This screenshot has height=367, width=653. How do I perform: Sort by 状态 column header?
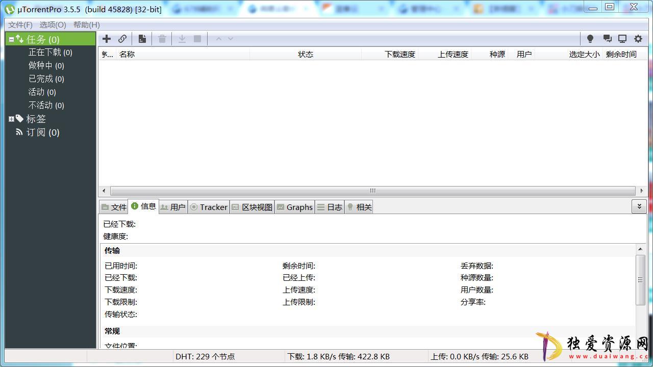point(306,54)
